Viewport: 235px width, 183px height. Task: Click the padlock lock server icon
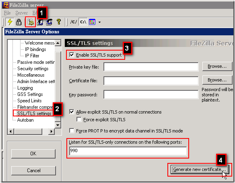pyautogui.click(x=19, y=22)
